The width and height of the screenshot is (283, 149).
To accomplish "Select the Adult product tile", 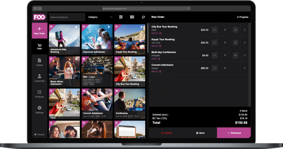I will [64, 104].
